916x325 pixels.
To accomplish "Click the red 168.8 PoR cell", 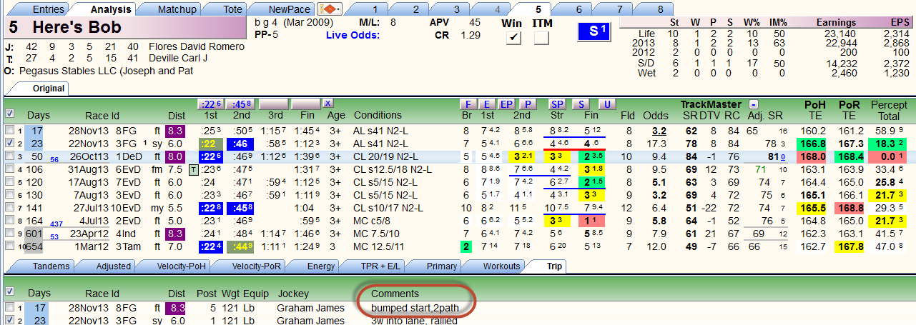I will 851,207.
